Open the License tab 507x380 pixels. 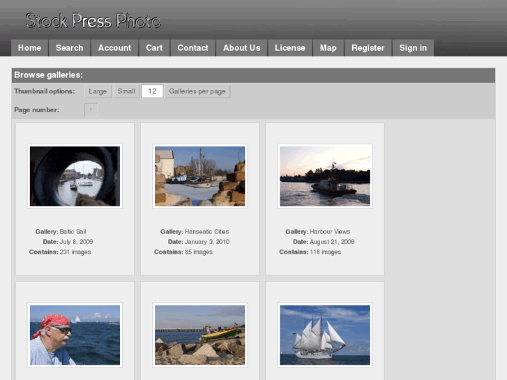point(290,48)
